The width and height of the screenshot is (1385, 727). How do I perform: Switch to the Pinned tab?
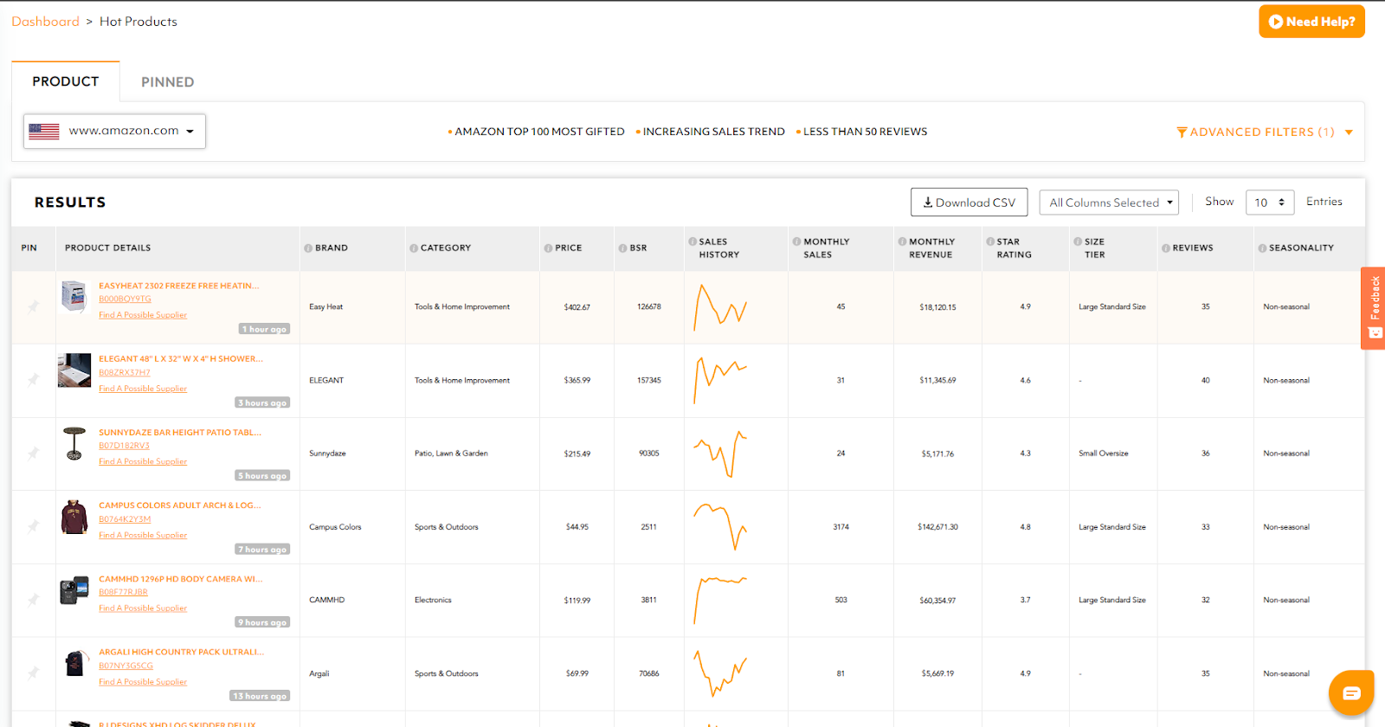pos(168,82)
